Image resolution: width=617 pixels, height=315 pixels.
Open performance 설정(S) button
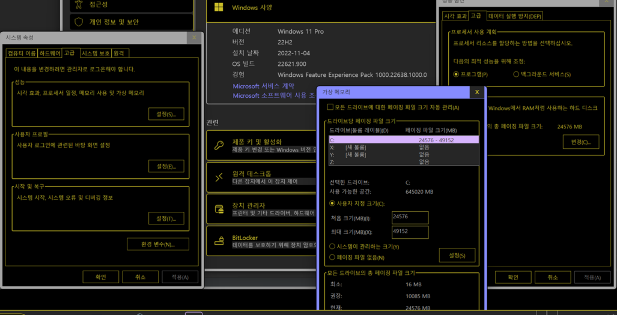coord(166,114)
